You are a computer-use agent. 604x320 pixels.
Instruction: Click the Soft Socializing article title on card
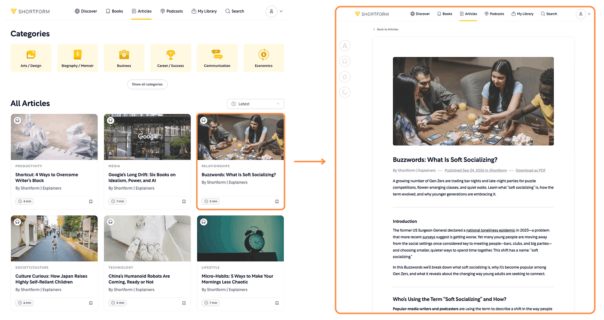tap(239, 175)
